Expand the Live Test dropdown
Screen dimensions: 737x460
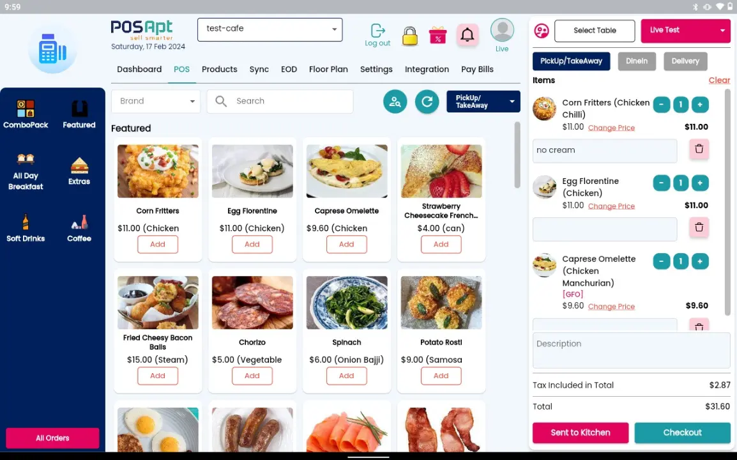pos(685,31)
